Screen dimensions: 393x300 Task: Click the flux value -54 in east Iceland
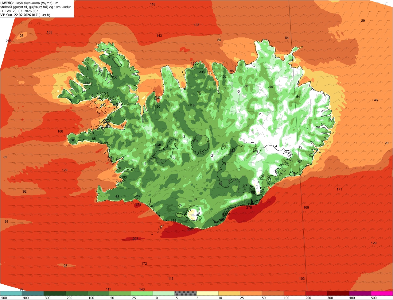tap(297, 97)
